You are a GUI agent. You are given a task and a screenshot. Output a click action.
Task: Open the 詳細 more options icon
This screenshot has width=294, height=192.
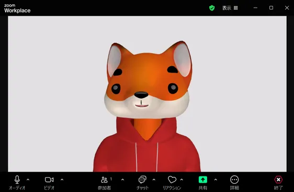tap(234, 179)
